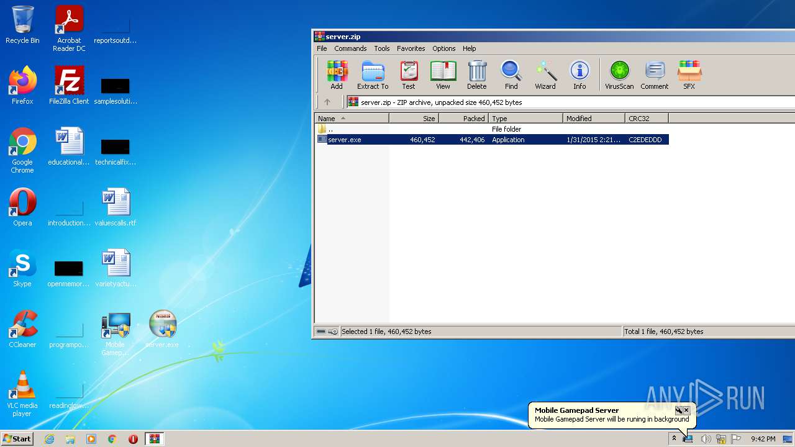The width and height of the screenshot is (795, 447).
Task: Open the Tools menu
Action: [x=382, y=48]
